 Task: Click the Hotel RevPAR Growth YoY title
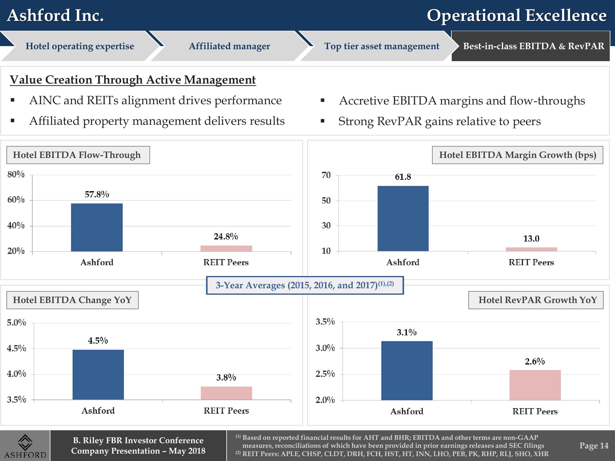point(536,300)
